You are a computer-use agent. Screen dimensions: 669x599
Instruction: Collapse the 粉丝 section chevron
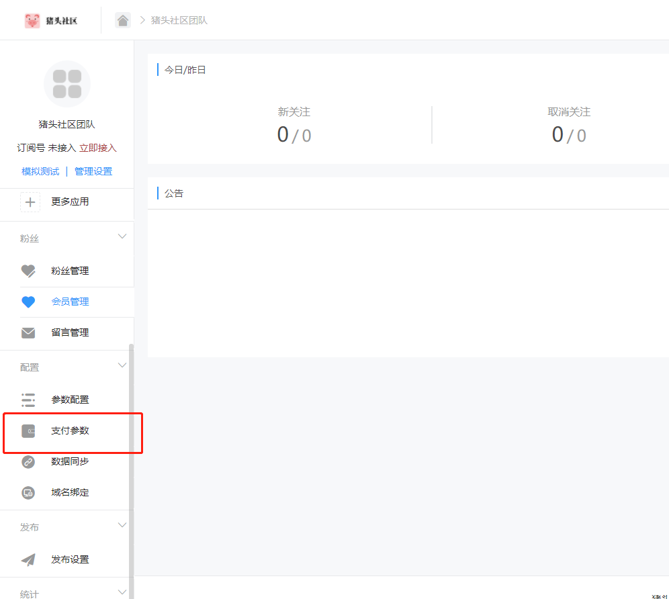(x=122, y=236)
